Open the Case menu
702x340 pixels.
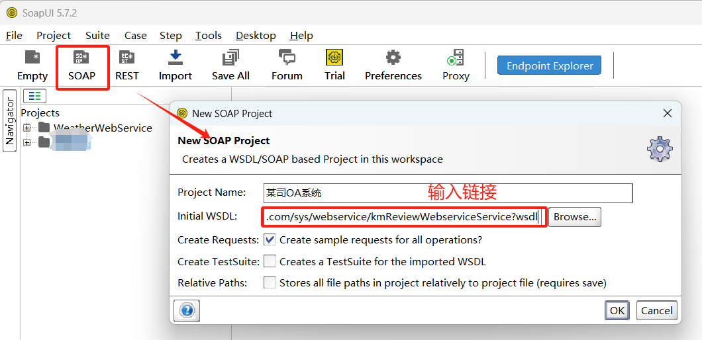point(136,35)
